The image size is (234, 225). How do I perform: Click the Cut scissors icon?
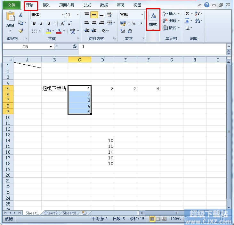tap(20, 15)
